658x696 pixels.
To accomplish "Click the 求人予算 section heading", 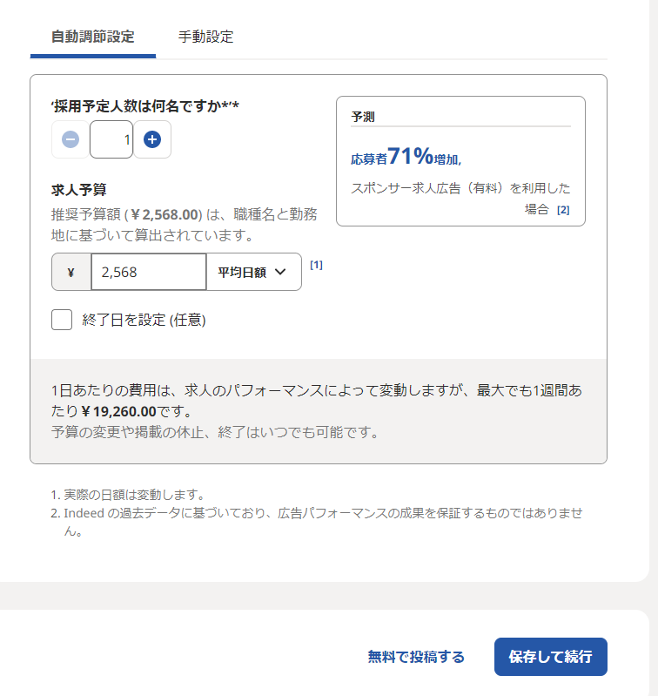I will [x=78, y=189].
